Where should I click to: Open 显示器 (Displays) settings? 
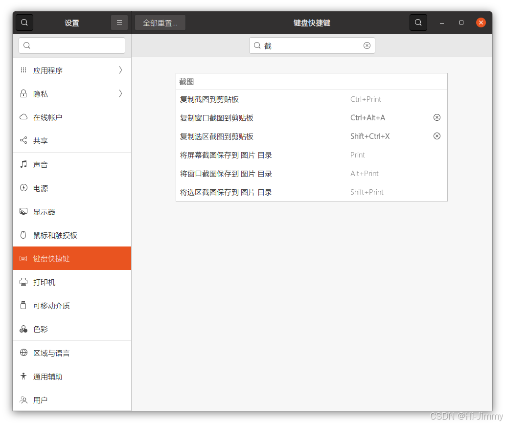[x=23, y=211]
